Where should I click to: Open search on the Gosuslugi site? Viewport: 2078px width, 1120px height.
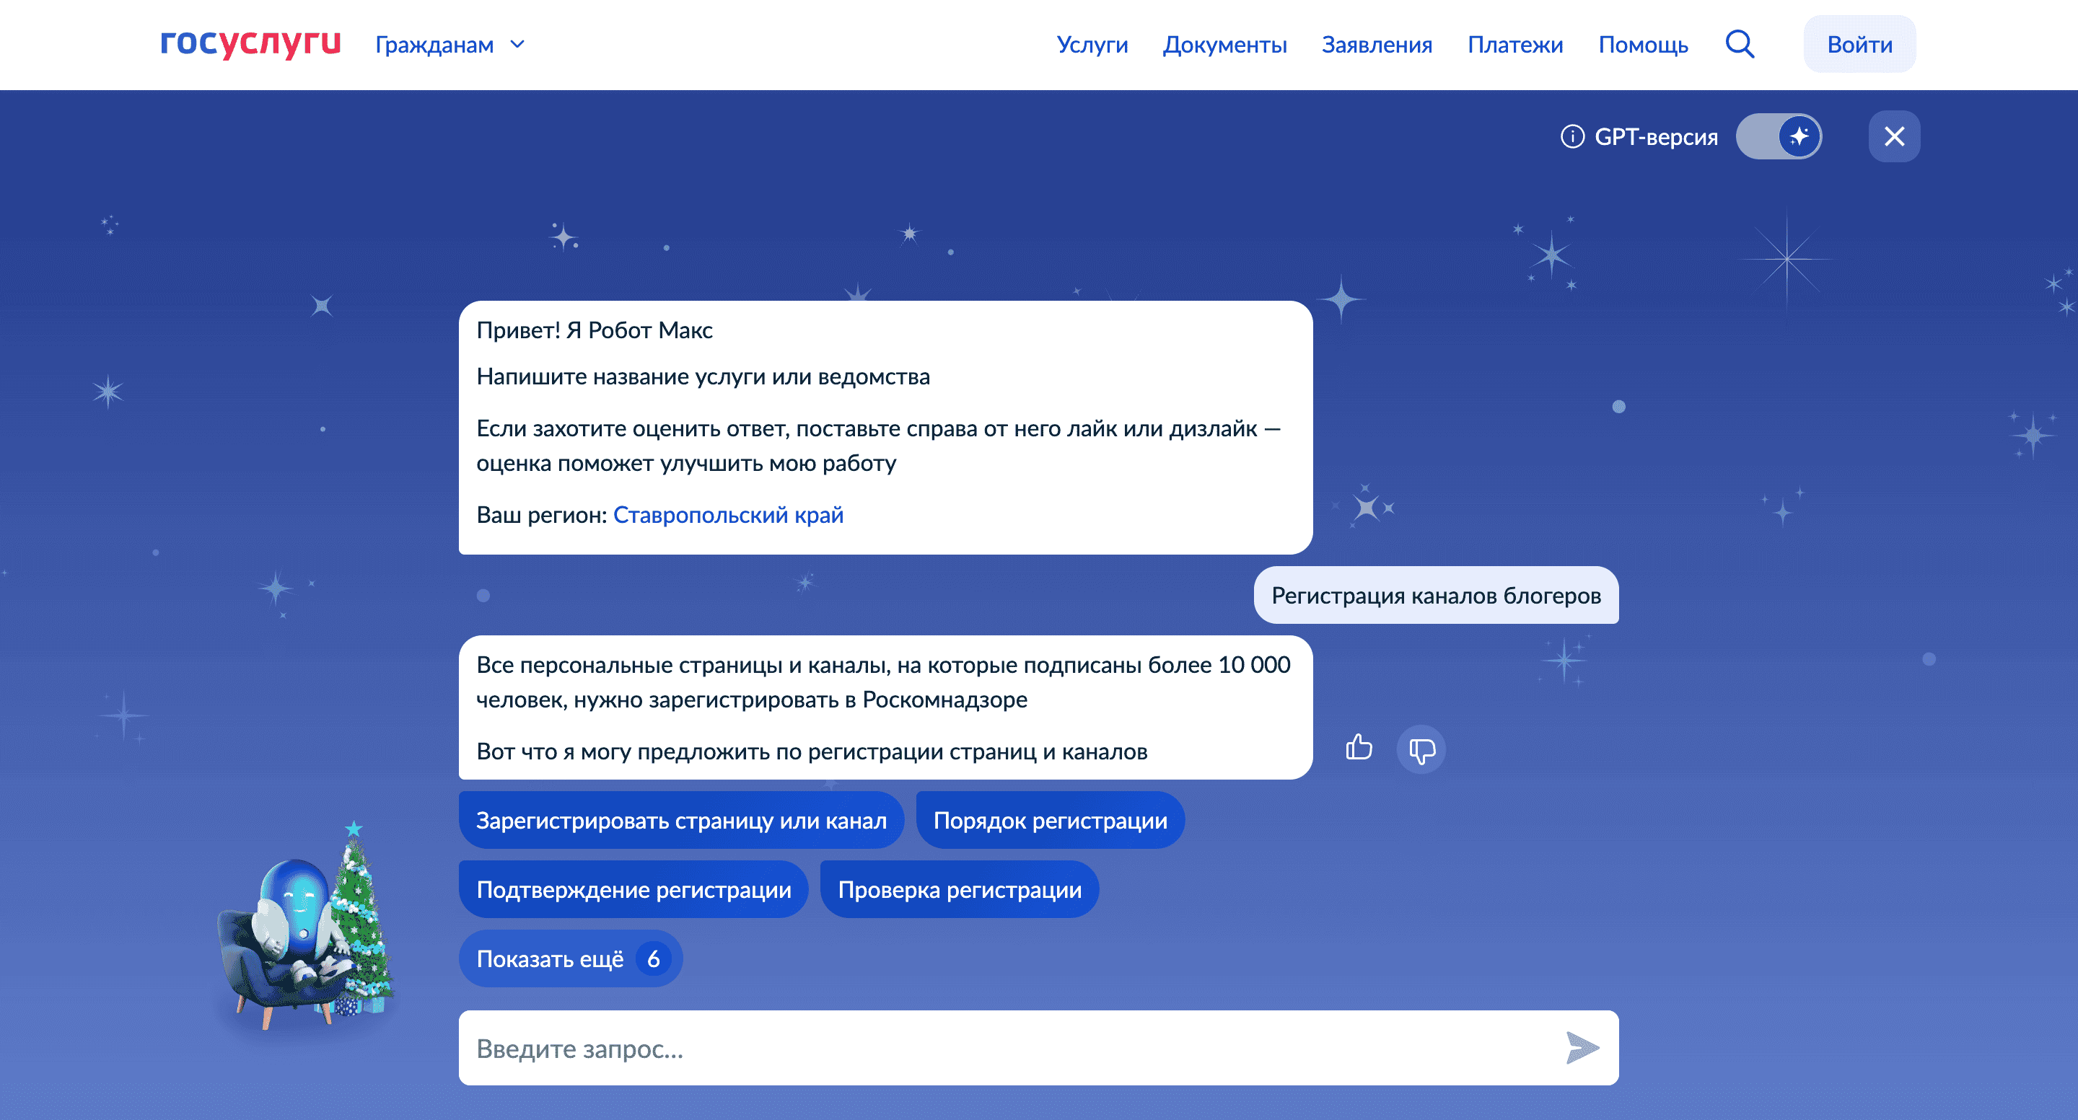(1739, 44)
